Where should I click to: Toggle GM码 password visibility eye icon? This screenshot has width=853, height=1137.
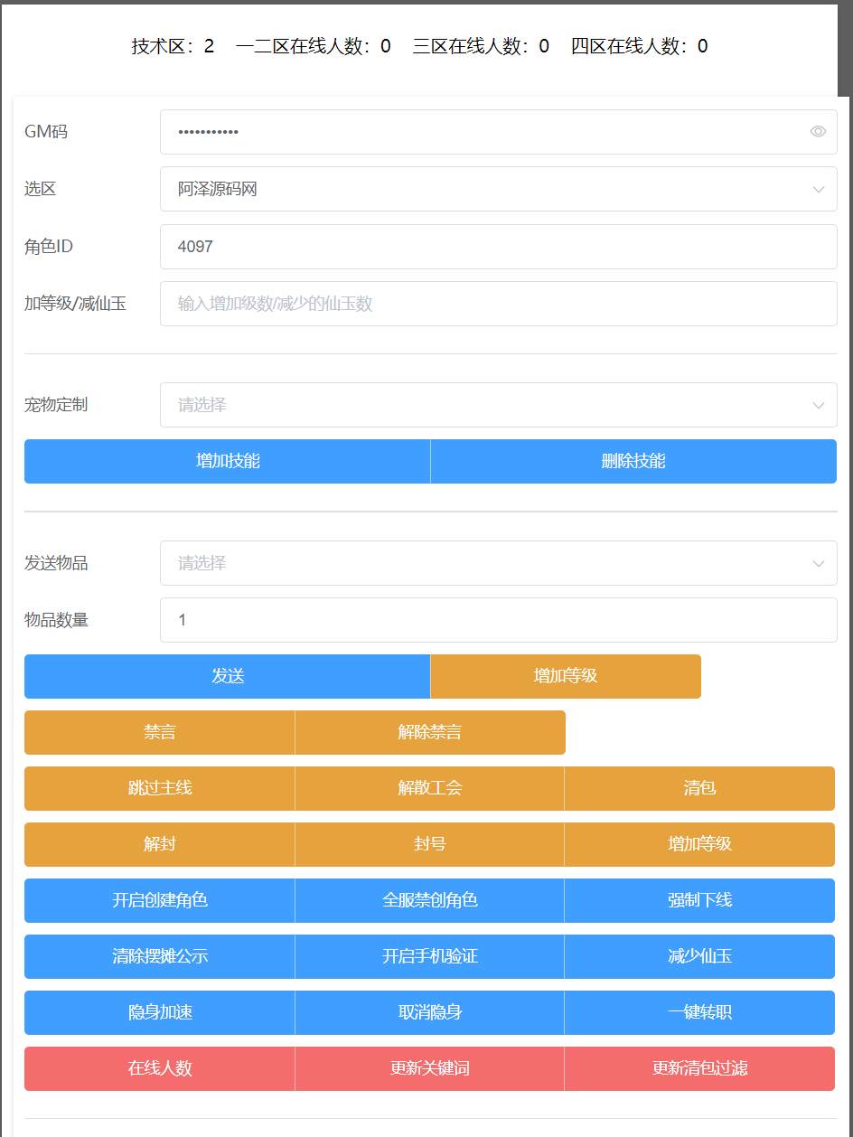click(x=818, y=132)
